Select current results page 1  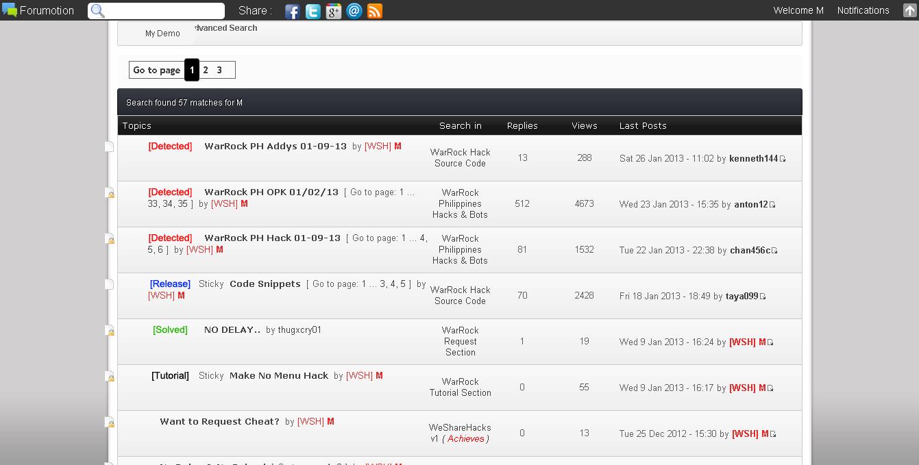pos(192,70)
